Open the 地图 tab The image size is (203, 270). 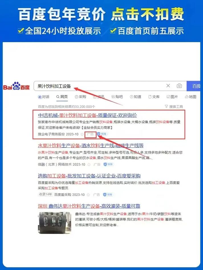click(x=190, y=97)
